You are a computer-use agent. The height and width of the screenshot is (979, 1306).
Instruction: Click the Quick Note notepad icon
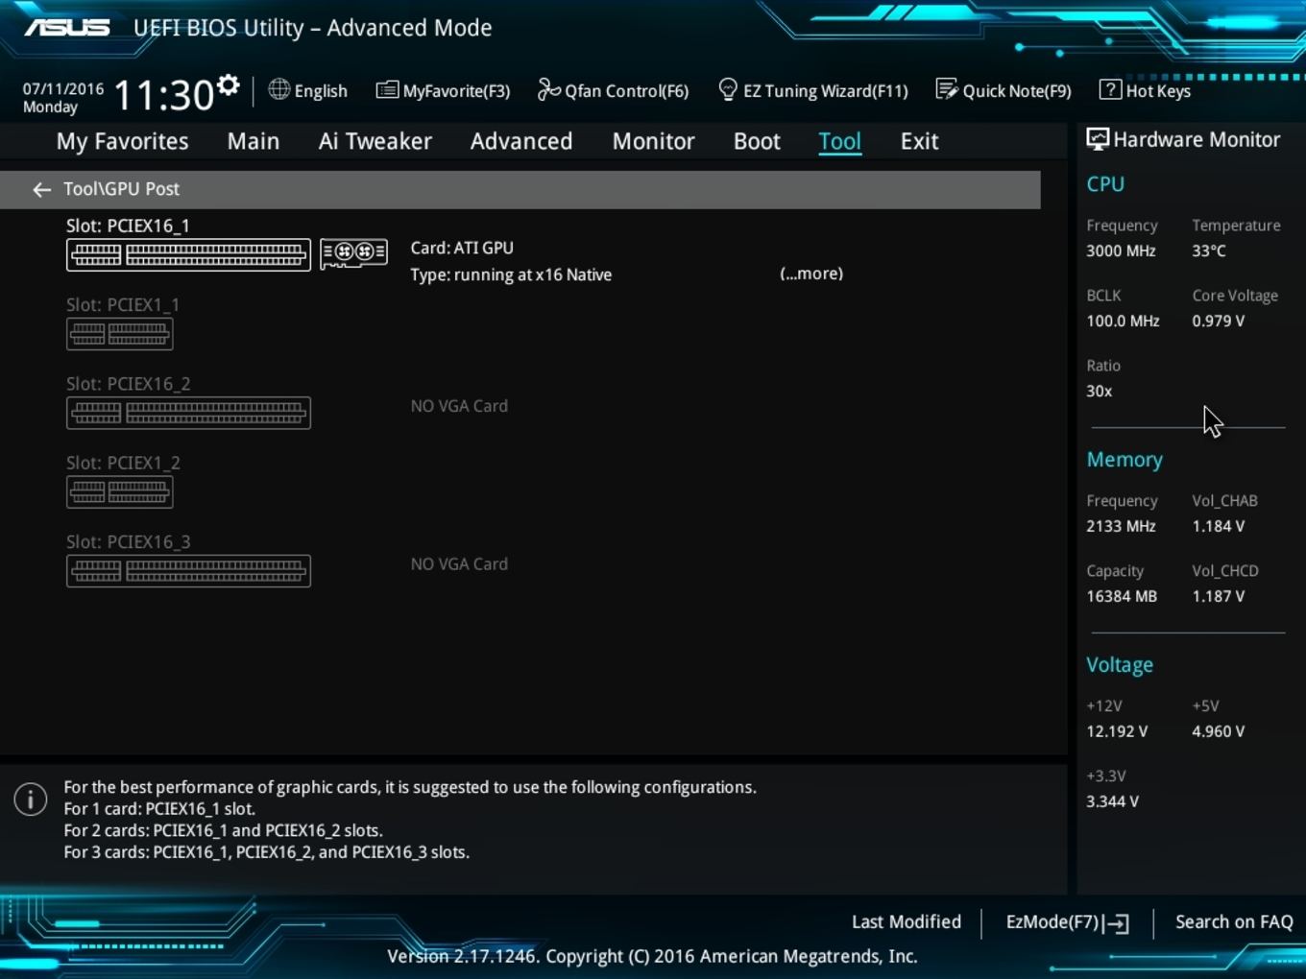click(x=947, y=90)
